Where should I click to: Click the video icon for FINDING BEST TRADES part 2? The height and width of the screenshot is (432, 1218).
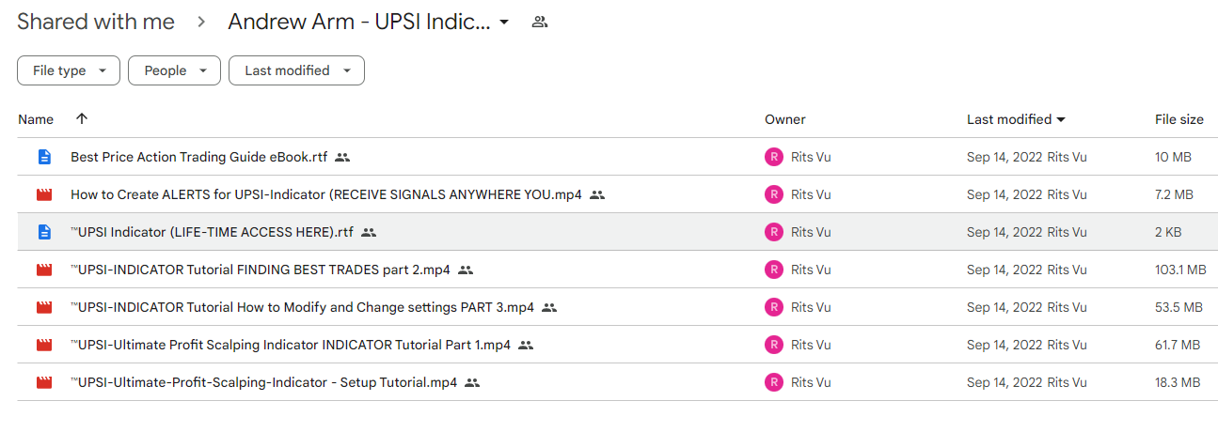[x=44, y=270]
